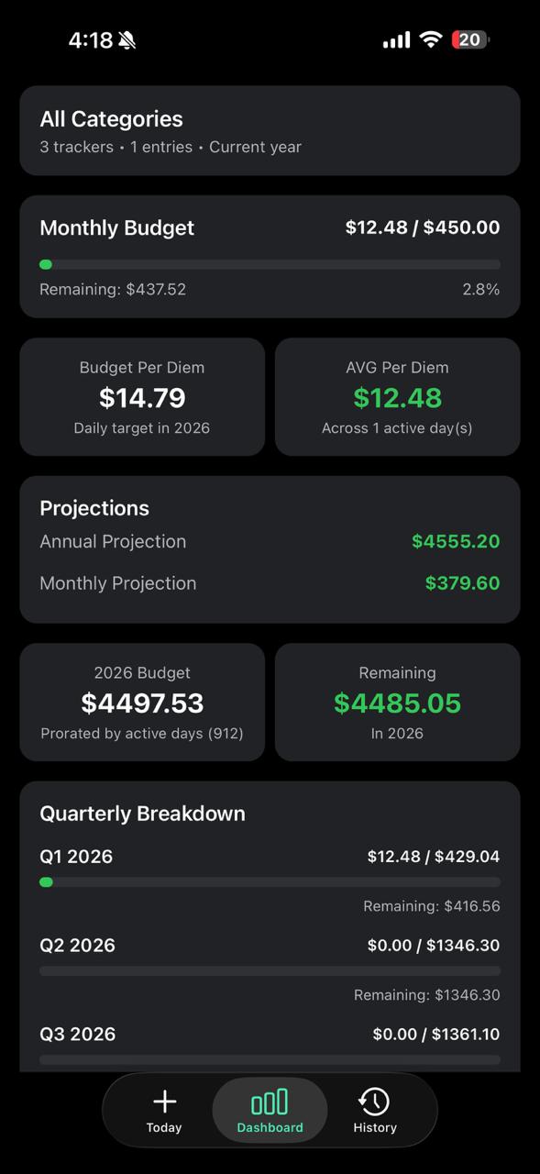Screen dimensions: 540x1174
Task: Tap the Annual Projection row
Action: coord(270,541)
